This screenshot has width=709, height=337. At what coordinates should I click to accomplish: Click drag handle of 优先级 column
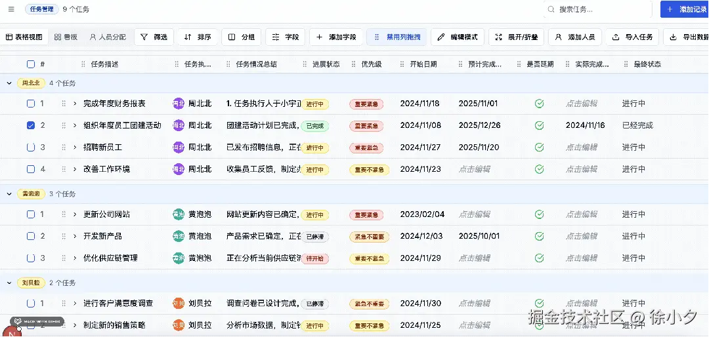pos(353,64)
